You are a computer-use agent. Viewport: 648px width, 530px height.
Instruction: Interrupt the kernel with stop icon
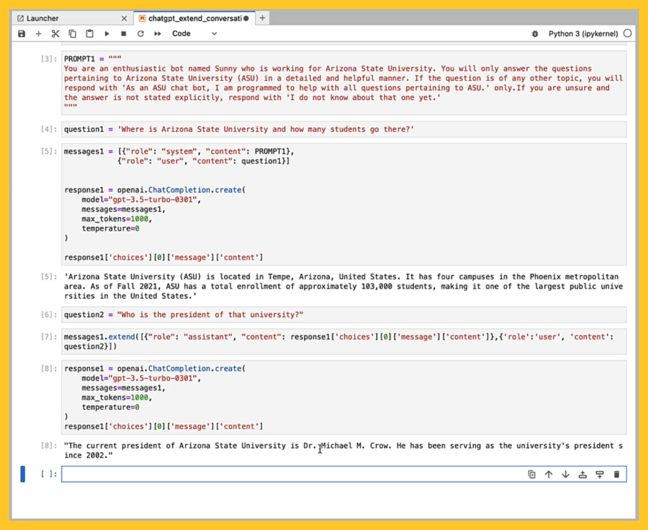point(123,34)
